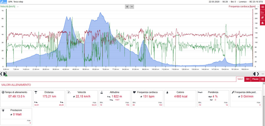Click max heart rate value '160'

[x=160, y=105]
